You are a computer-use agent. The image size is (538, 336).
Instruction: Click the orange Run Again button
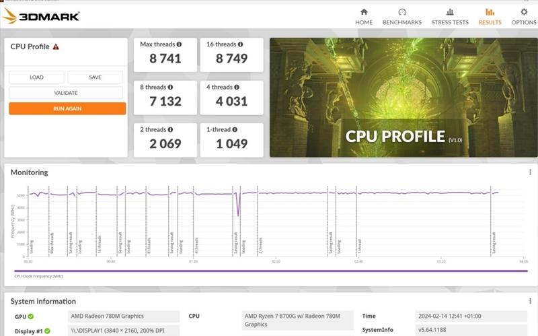pyautogui.click(x=67, y=108)
